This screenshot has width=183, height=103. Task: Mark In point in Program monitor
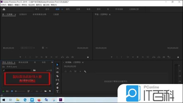[x=117, y=57]
